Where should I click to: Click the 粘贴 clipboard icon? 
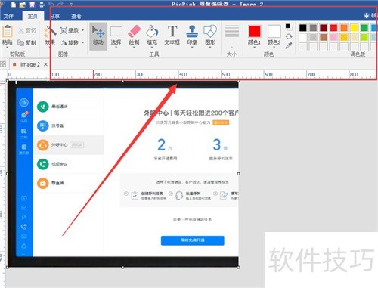tap(8, 32)
